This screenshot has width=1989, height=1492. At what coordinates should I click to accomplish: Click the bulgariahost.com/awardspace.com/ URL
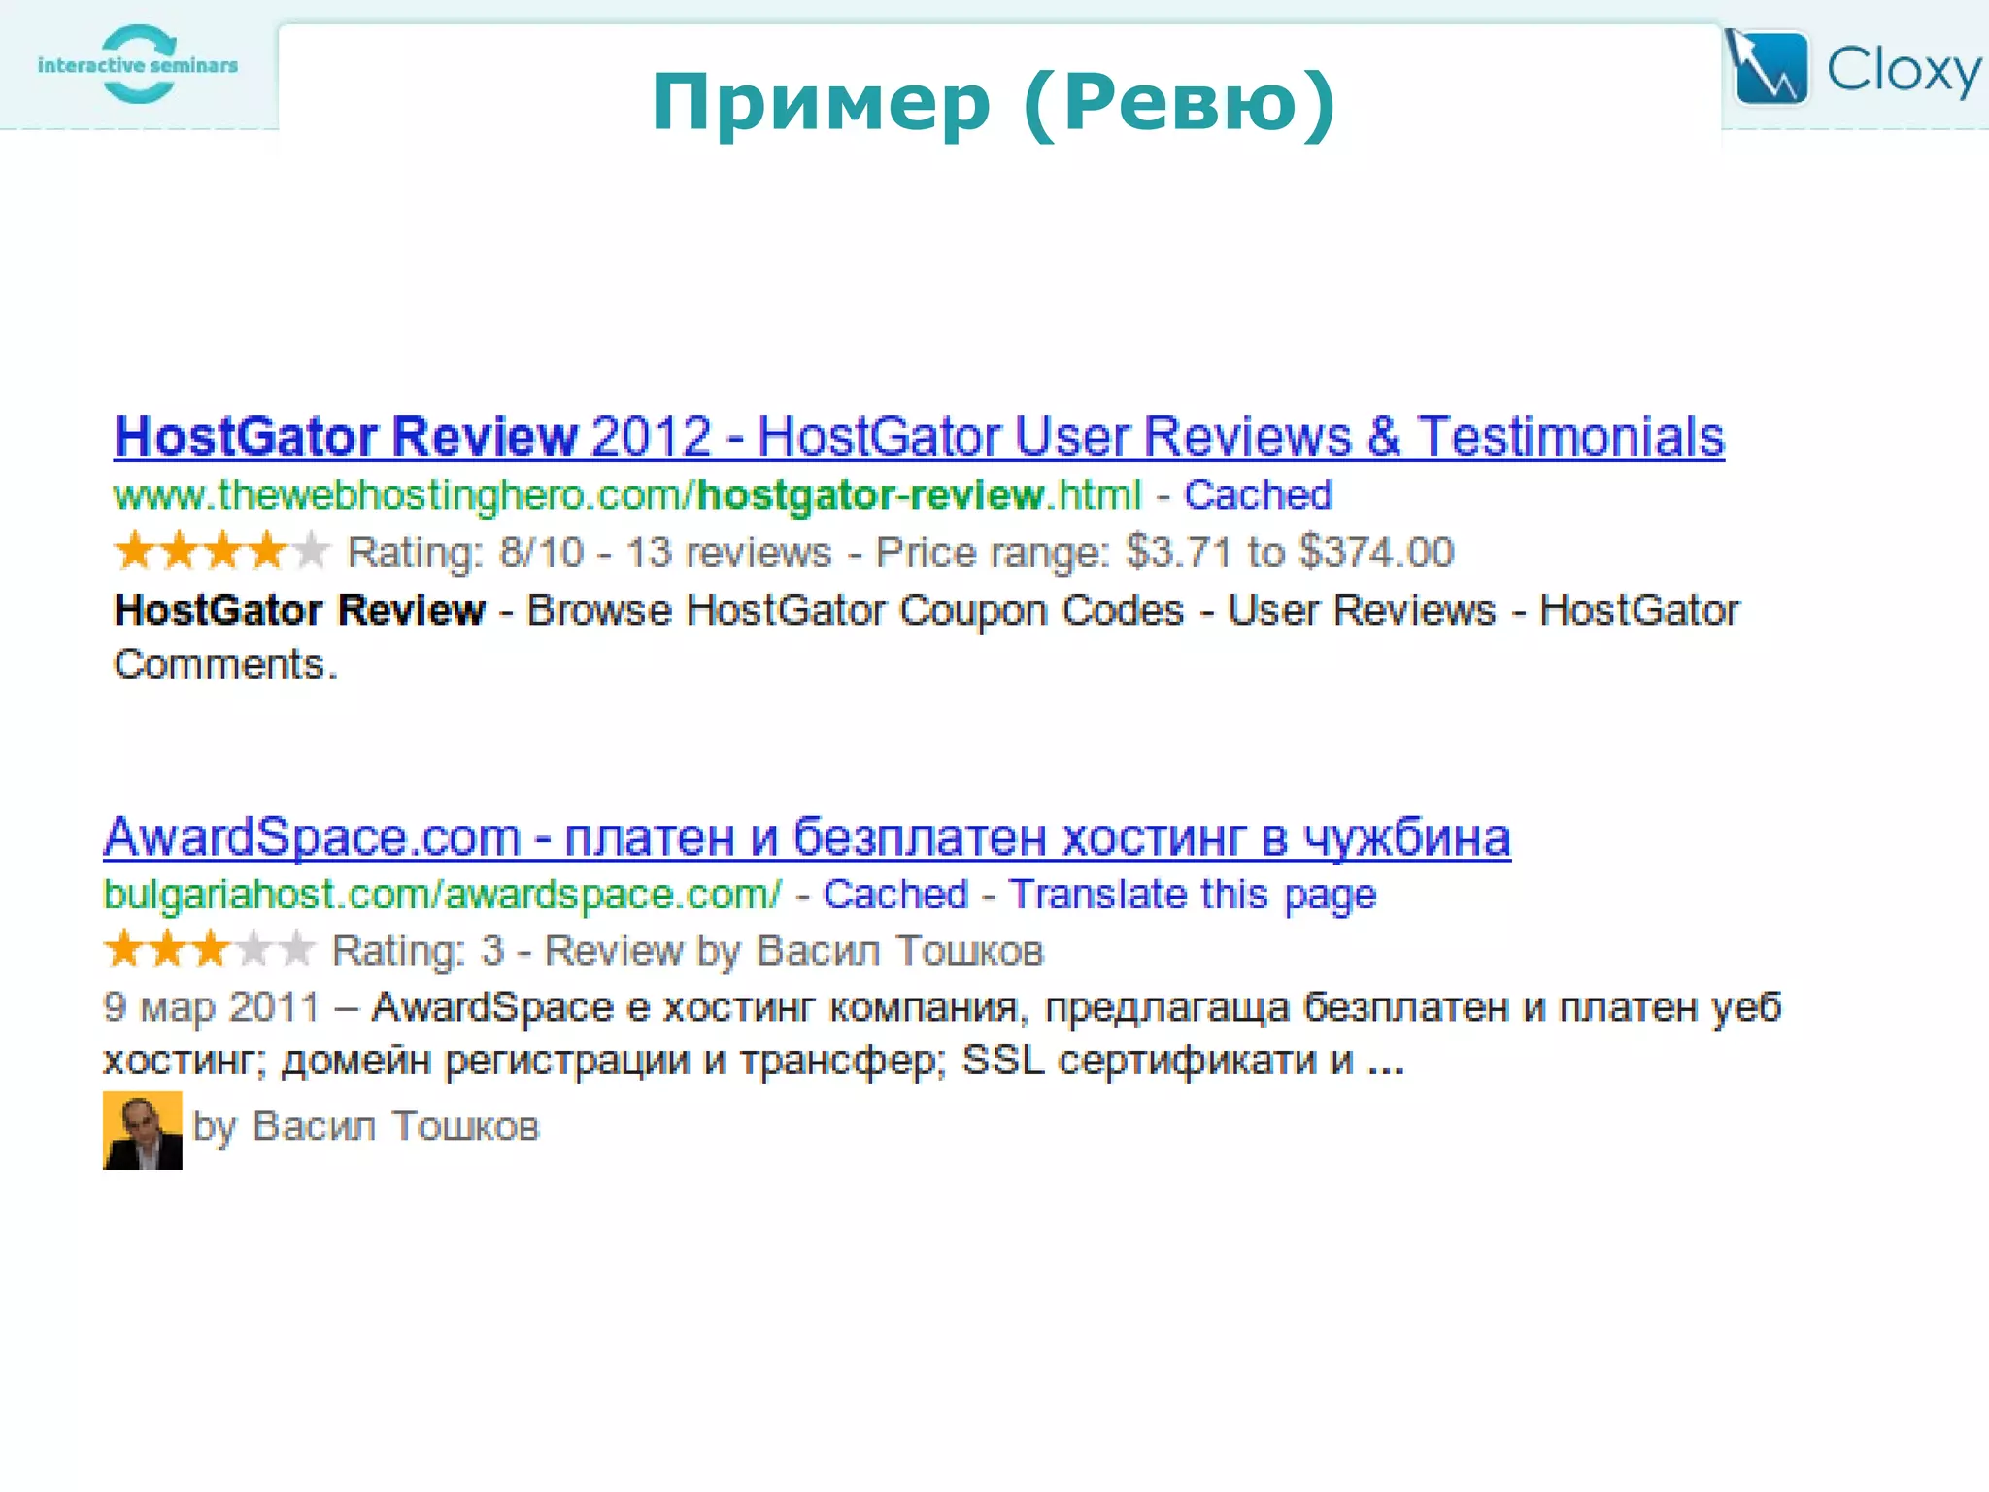click(x=442, y=896)
